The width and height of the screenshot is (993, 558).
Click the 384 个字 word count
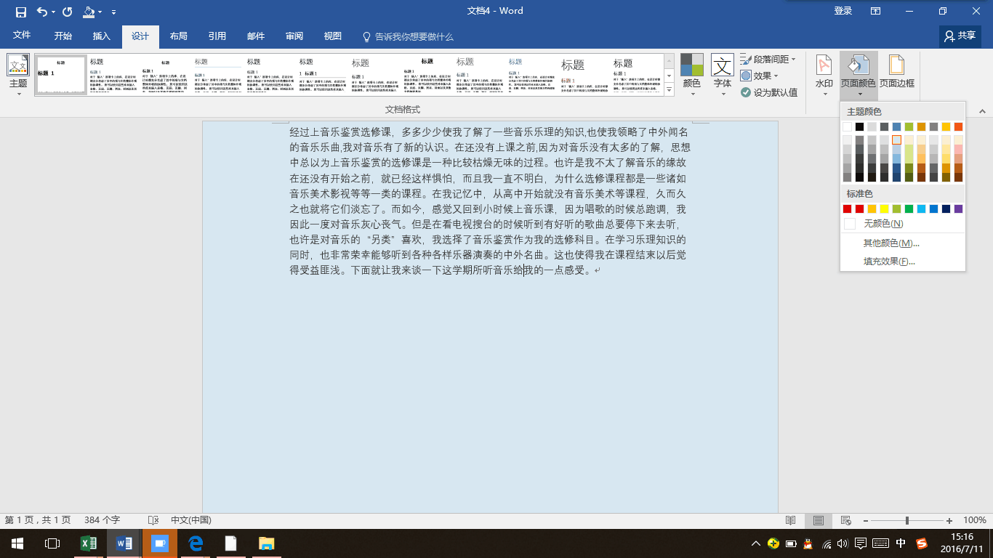(102, 520)
